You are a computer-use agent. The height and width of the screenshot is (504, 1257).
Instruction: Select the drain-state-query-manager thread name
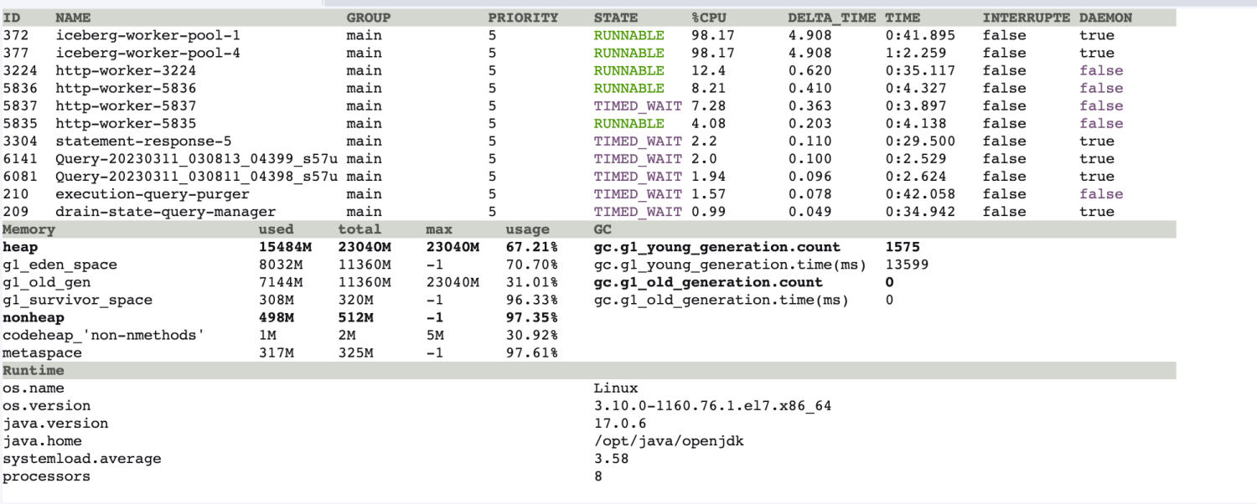[165, 212]
